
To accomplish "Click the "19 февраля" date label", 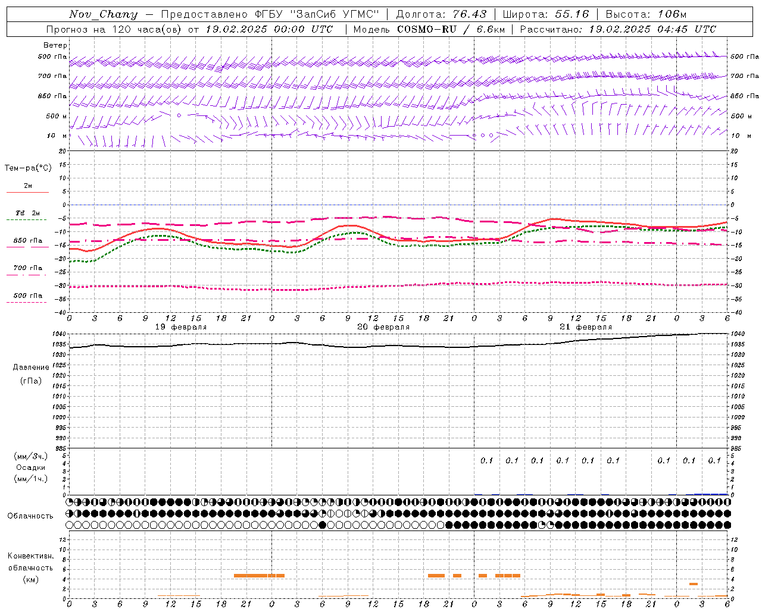I will 181,327.
